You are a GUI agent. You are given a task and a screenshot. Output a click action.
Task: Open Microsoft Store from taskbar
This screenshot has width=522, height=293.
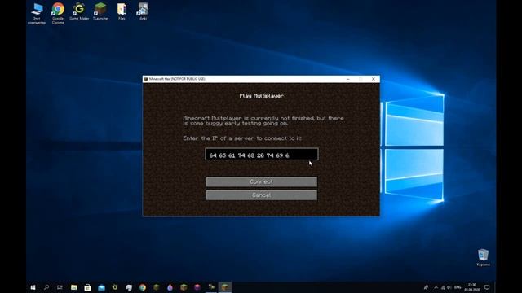[x=87, y=287]
